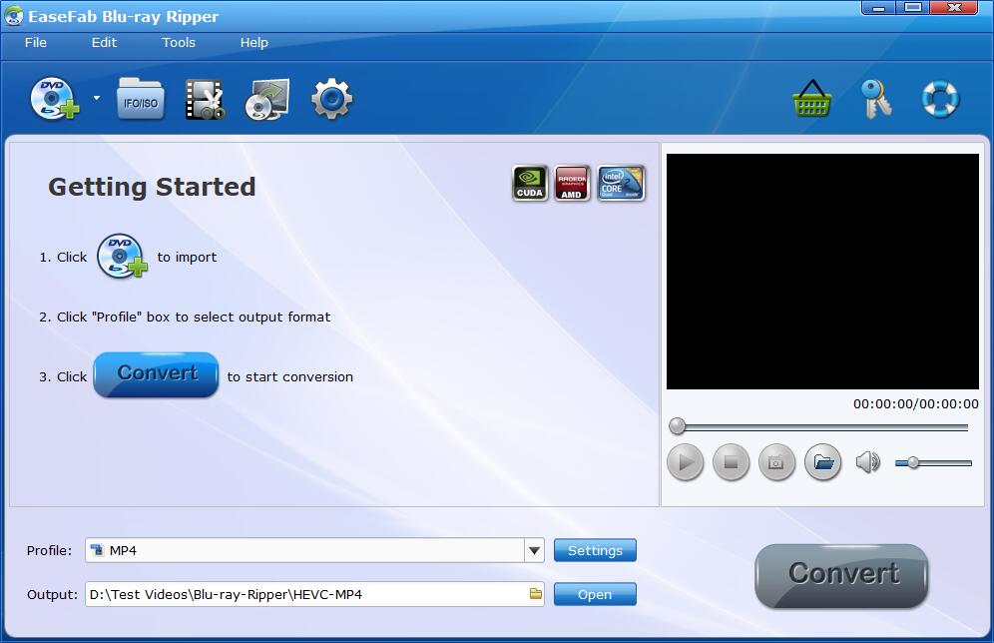Open the Help menu
This screenshot has height=643, width=994.
click(253, 43)
